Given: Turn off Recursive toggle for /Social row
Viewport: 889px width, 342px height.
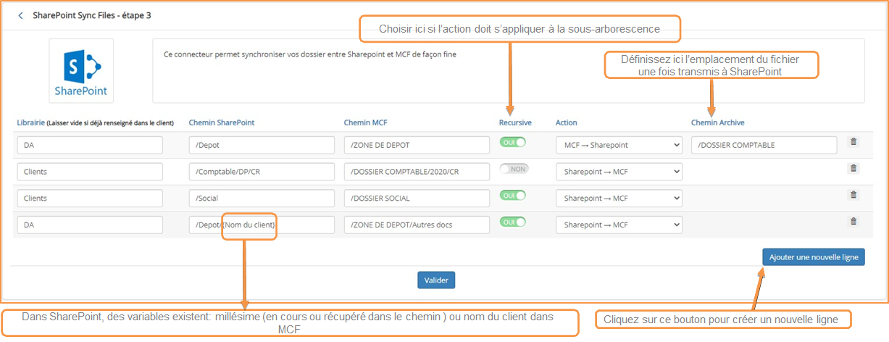Looking at the screenshot, I should (513, 195).
